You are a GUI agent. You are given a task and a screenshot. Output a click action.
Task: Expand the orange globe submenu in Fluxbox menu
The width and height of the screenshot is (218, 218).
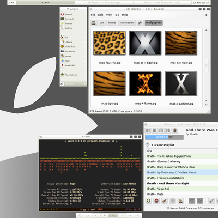click(x=74, y=47)
